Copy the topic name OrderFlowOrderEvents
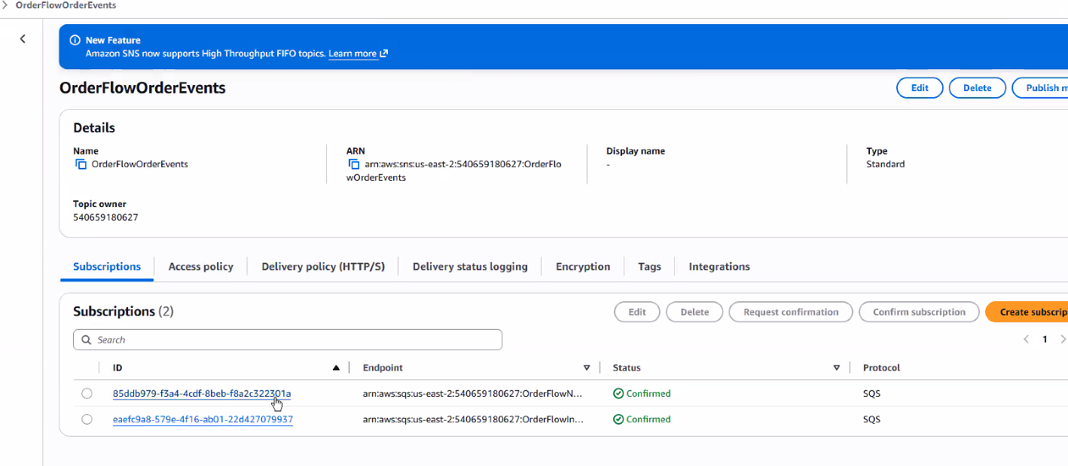This screenshot has width=1068, height=466. (81, 164)
